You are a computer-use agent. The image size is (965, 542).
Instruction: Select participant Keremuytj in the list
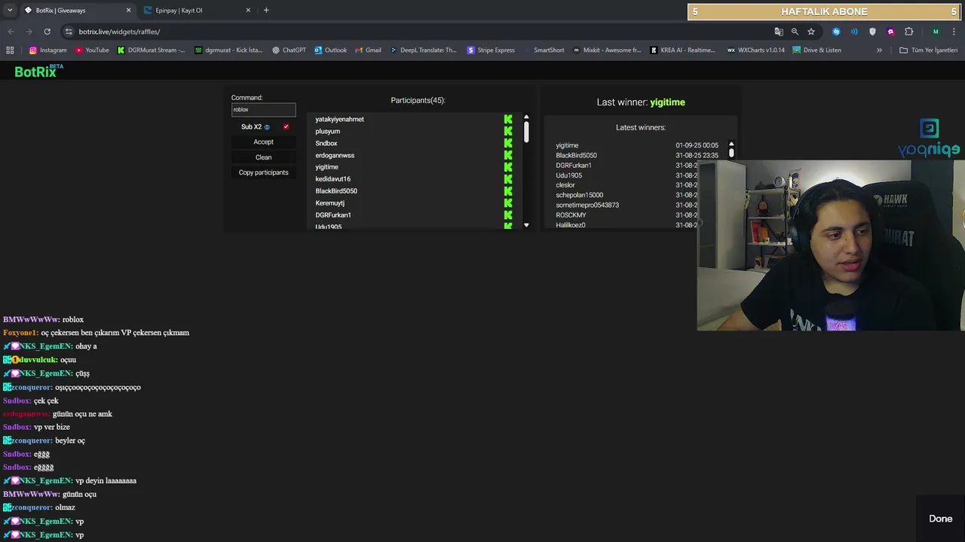pos(329,203)
